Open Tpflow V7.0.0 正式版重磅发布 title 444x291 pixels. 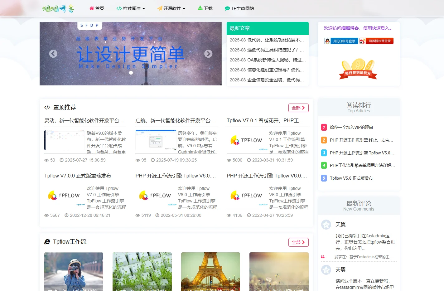[78, 176]
